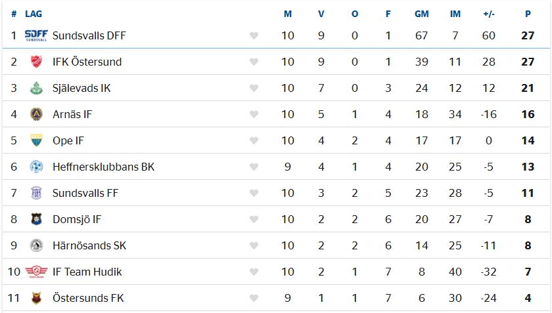Image resolution: width=552 pixels, height=313 pixels.
Task: Open the Heffnersklubbans BK team page
Action: [x=104, y=167]
